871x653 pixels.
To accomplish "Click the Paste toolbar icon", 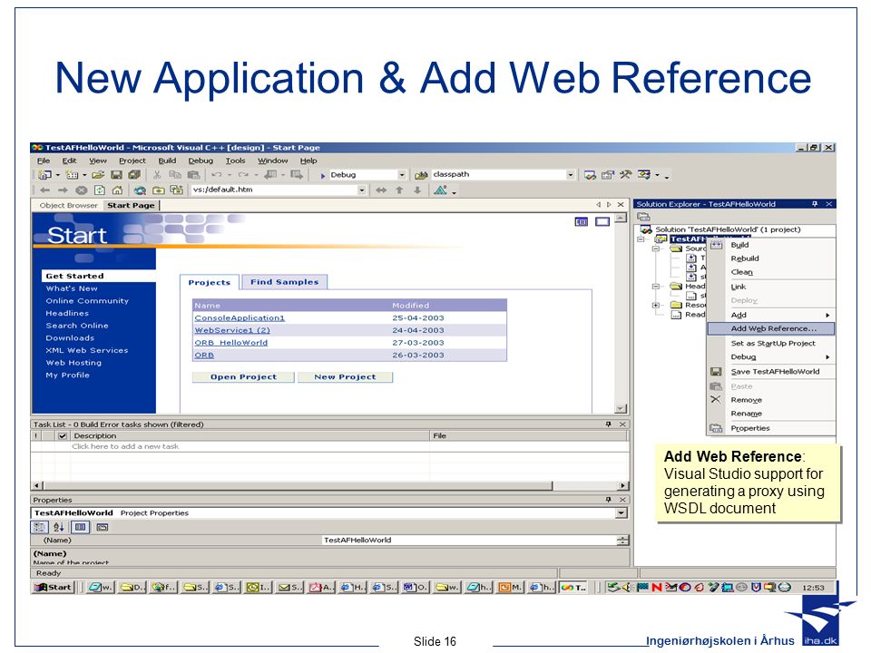I will (193, 175).
